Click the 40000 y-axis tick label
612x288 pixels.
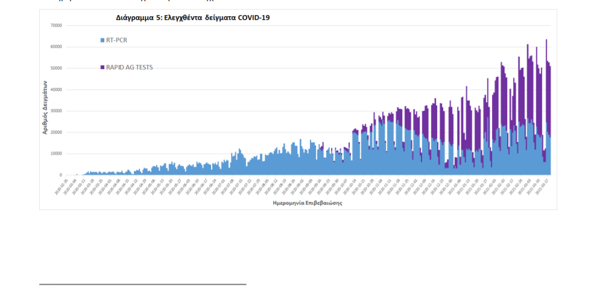tap(56, 90)
